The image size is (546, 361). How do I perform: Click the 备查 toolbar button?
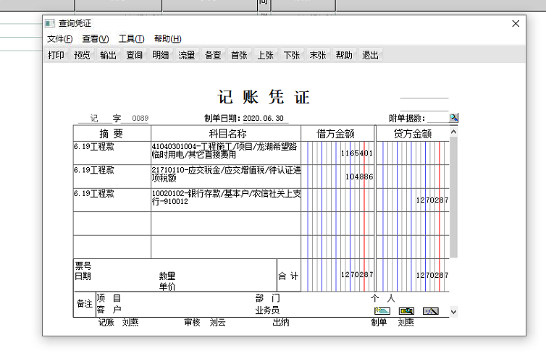click(213, 55)
